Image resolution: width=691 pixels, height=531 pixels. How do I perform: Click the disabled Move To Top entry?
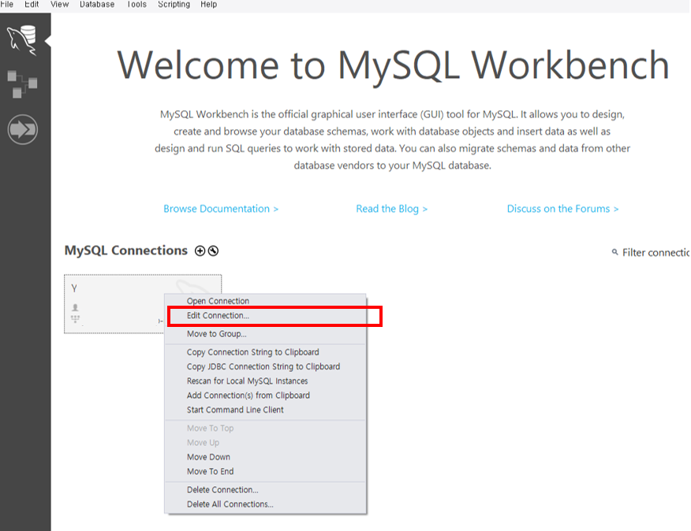265,429
